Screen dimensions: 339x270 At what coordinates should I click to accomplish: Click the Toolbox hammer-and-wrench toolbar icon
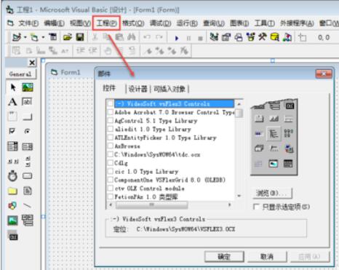pyautogui.click(x=263, y=37)
